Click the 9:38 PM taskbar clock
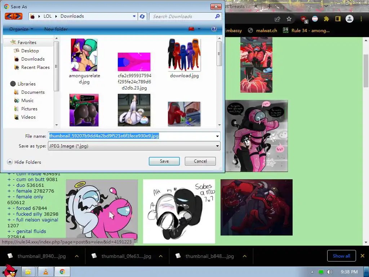 pyautogui.click(x=349, y=272)
